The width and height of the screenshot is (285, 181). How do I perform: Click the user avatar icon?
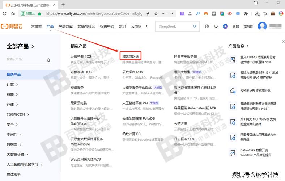pyautogui.click(x=262, y=26)
